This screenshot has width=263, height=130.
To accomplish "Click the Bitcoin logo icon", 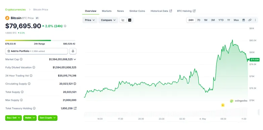I will point(7,18).
